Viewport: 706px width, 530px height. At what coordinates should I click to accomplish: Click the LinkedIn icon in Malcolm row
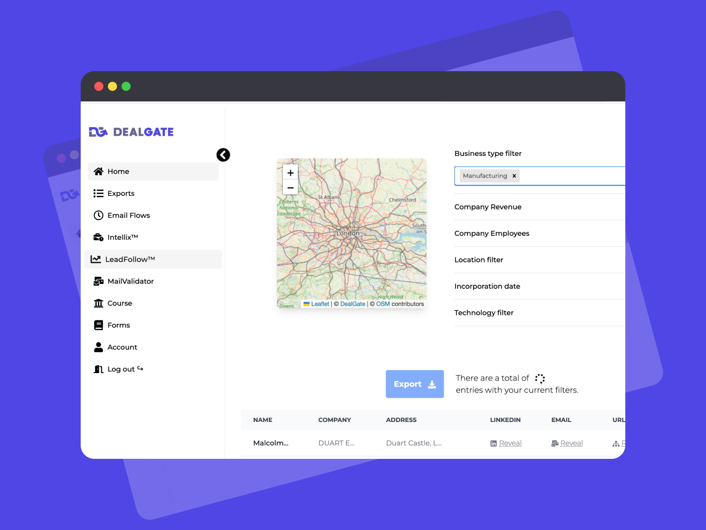point(493,444)
